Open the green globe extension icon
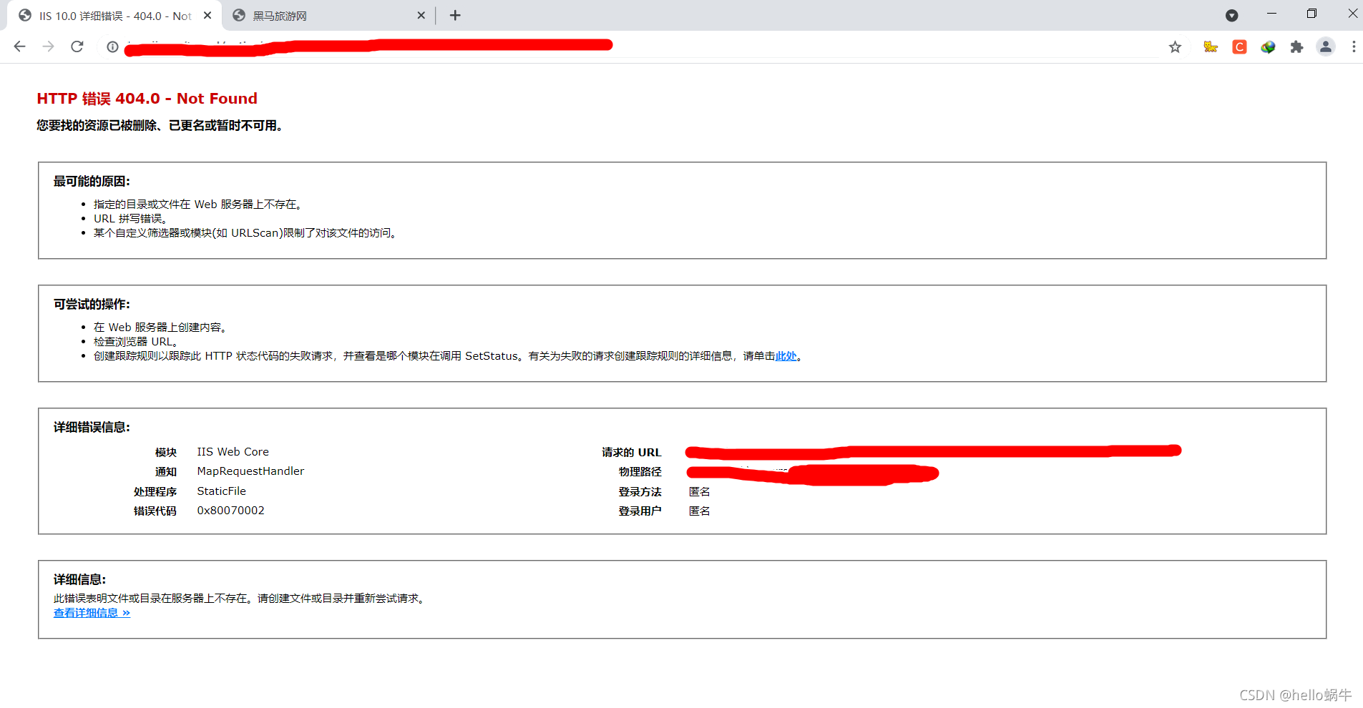This screenshot has height=708, width=1363. click(1268, 46)
